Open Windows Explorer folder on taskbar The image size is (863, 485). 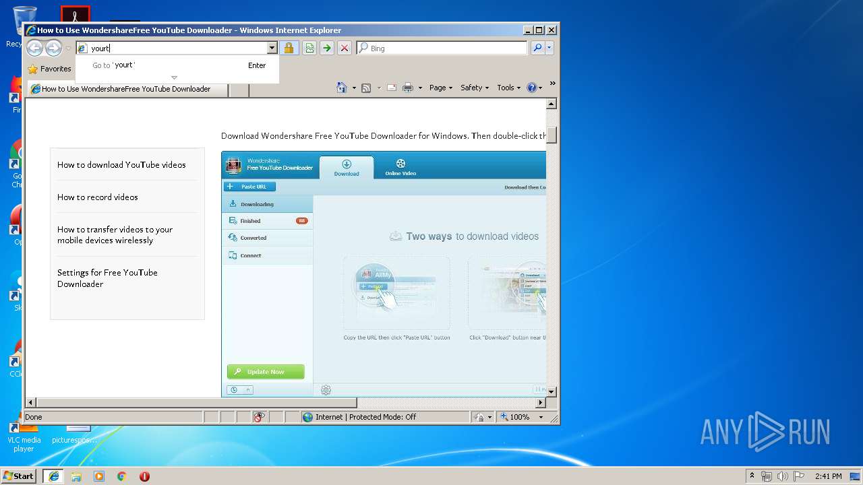click(x=76, y=476)
